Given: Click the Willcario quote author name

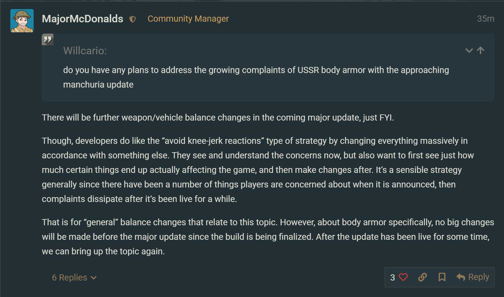Looking at the screenshot, I should click(85, 51).
